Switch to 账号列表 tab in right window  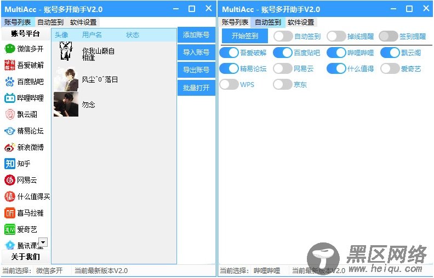coord(235,22)
